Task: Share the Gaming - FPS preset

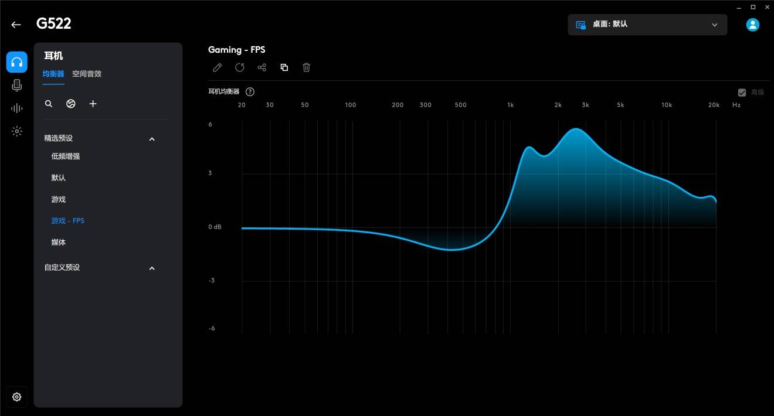Action: [x=262, y=67]
